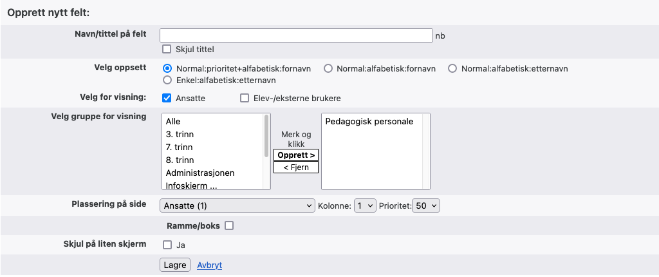Click the Avbryt link

(x=209, y=265)
